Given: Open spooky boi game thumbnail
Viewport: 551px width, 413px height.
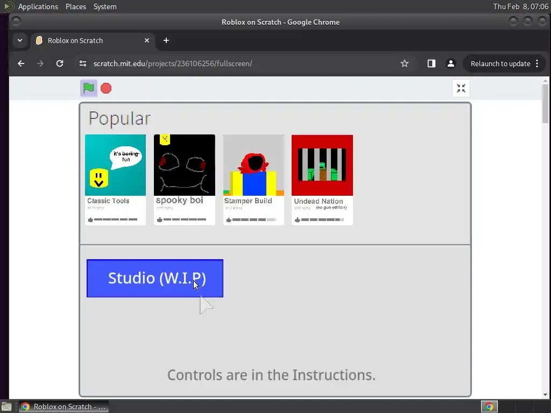Looking at the screenshot, I should (185, 165).
